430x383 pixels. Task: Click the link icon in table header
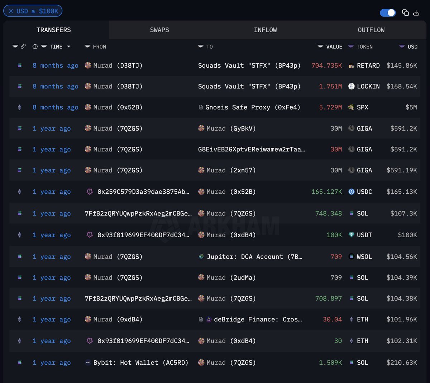click(x=23, y=47)
